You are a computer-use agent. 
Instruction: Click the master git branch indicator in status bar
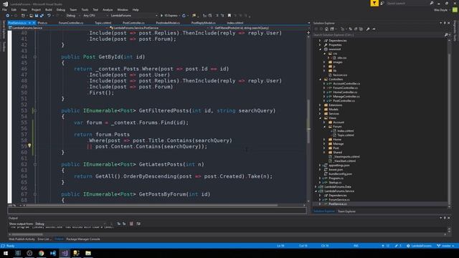coord(445,246)
